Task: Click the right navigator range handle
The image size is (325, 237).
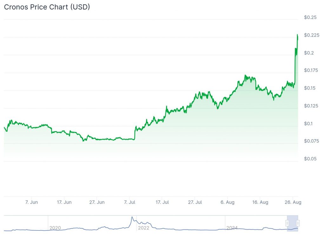Action: click(298, 223)
